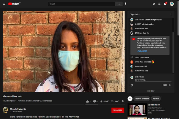Report the video with flag icon
The image size is (179, 119).
click(122, 101)
